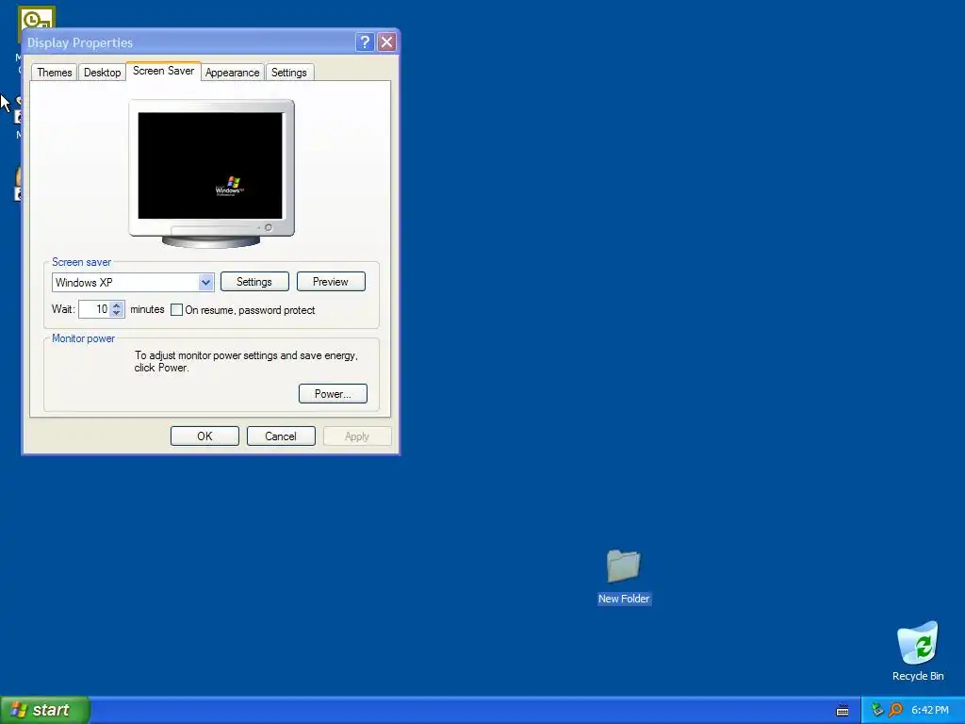Screen dimensions: 965x724
Task: Click the Safely Remove Hardware tray icon
Action: point(877,710)
